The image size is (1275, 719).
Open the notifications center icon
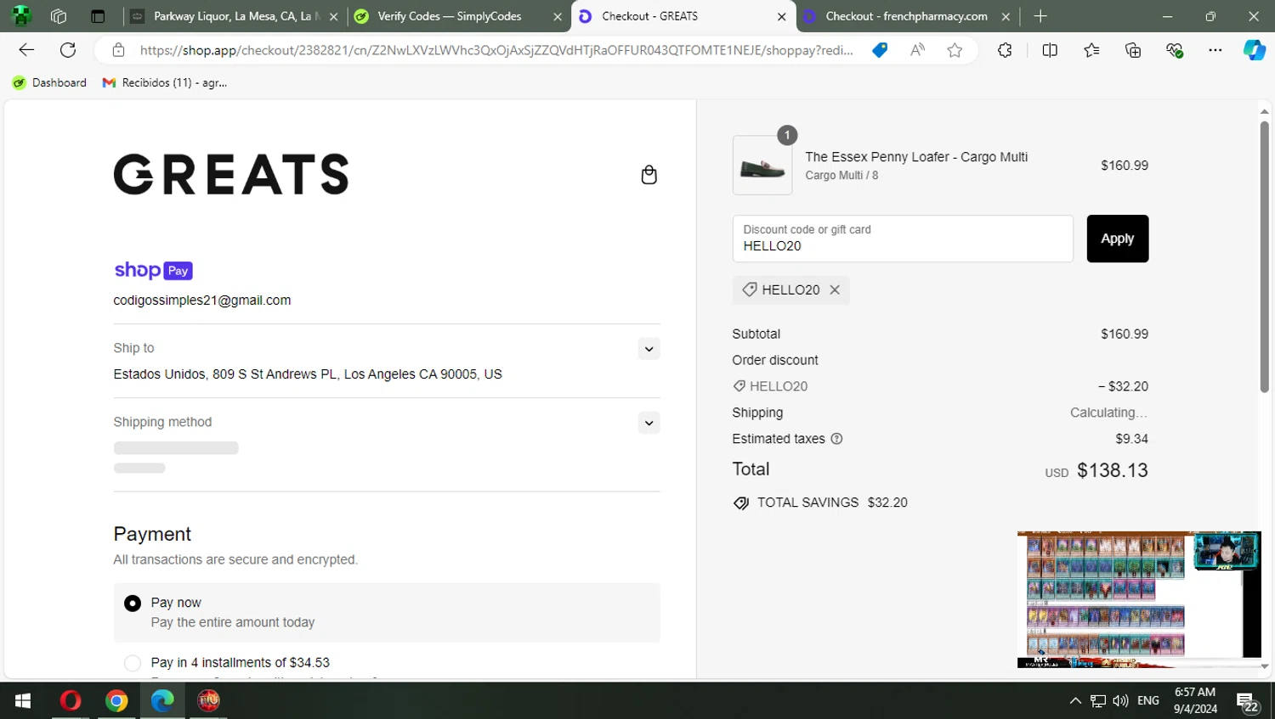point(1248,701)
